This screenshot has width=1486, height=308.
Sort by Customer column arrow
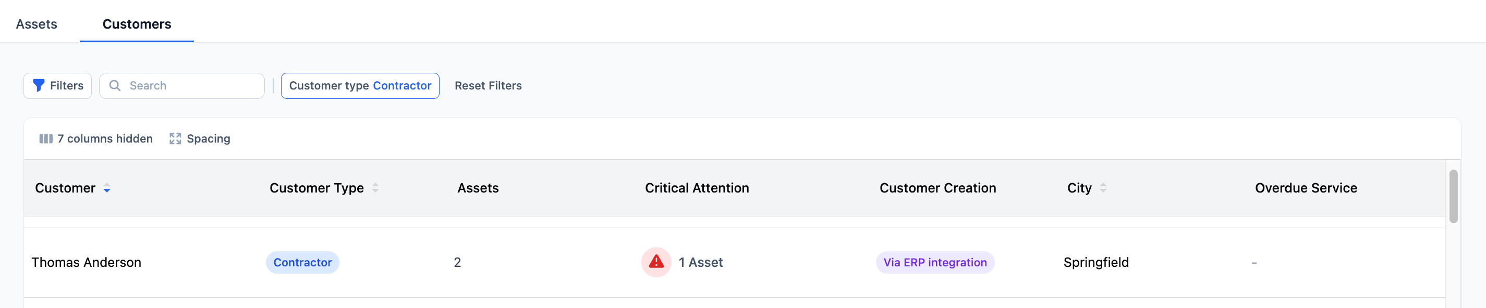tap(107, 188)
